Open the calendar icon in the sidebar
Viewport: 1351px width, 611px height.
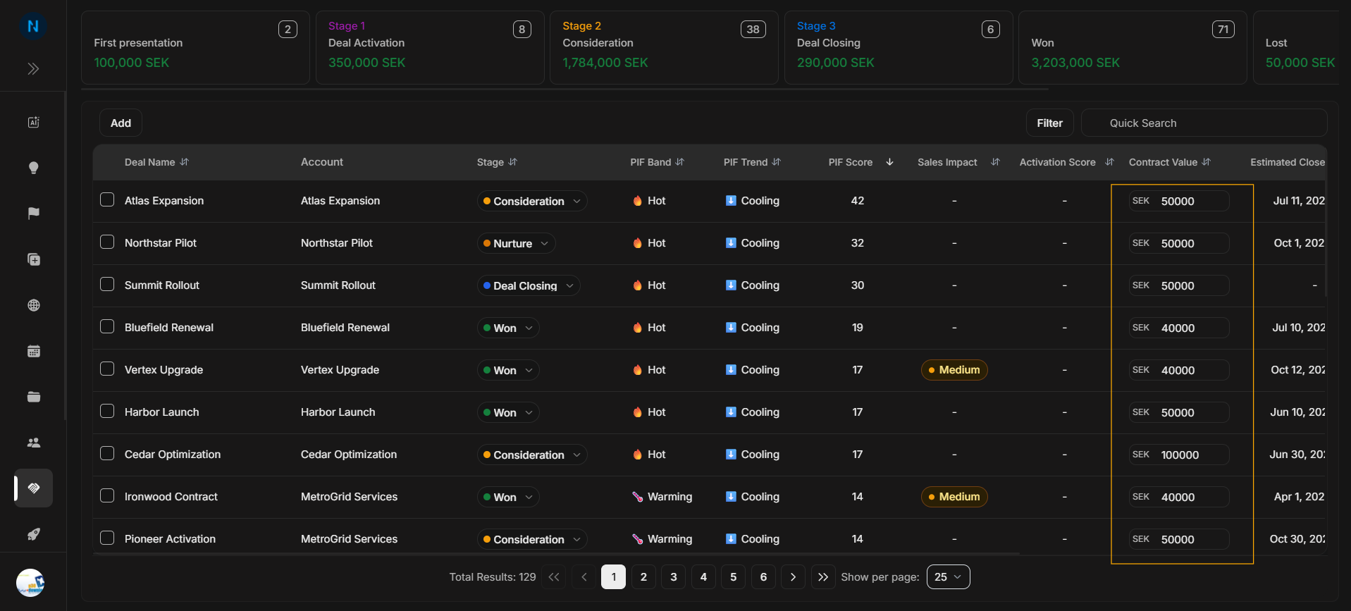point(33,351)
